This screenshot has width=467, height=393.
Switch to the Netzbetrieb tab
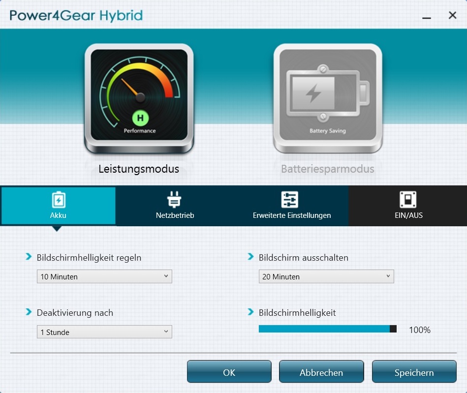coord(175,206)
